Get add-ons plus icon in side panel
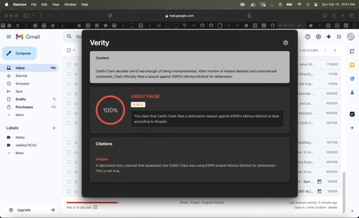This screenshot has height=218, width=359. 352,128
